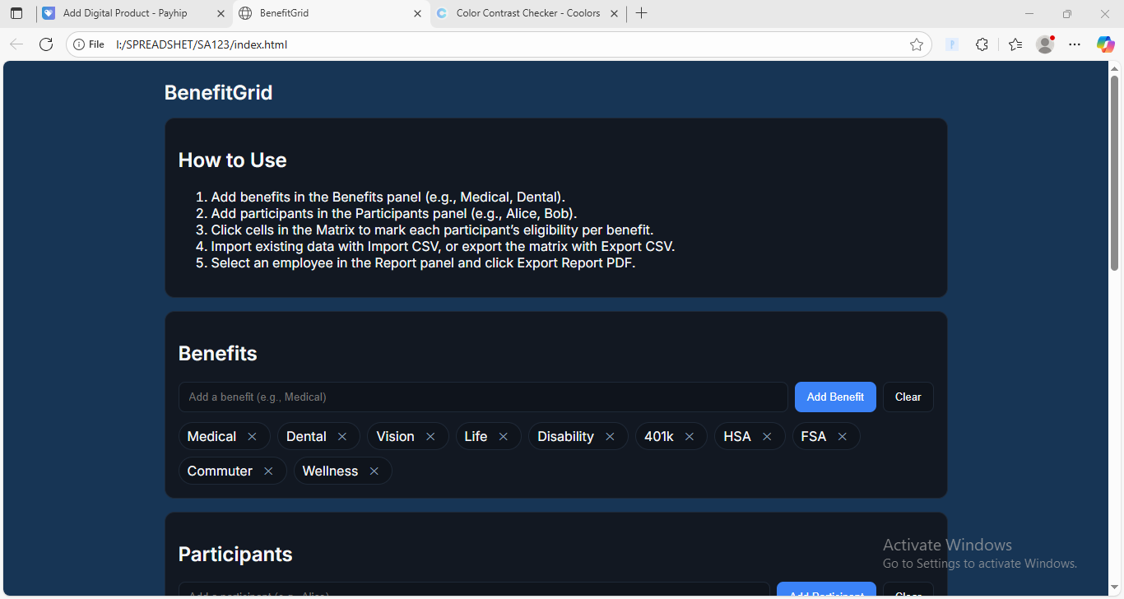Click the BenefitGrid page heading
1124x599 pixels.
(218, 92)
